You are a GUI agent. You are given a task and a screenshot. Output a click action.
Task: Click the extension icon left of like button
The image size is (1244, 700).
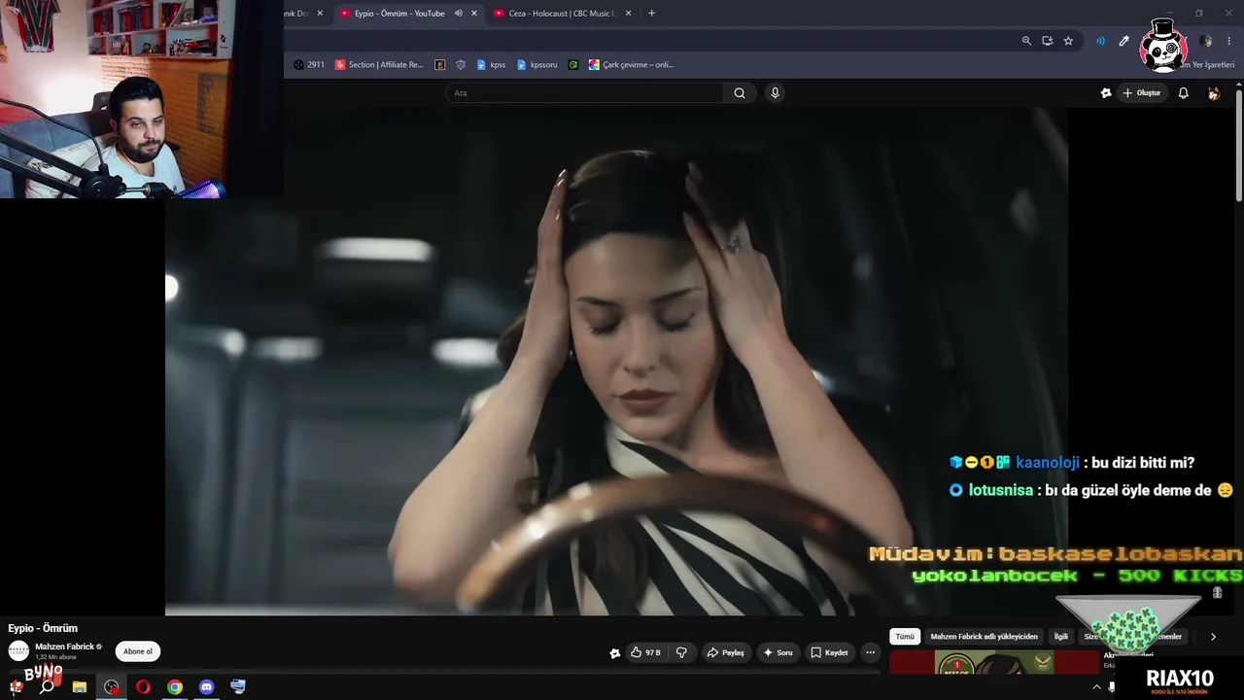click(x=614, y=653)
